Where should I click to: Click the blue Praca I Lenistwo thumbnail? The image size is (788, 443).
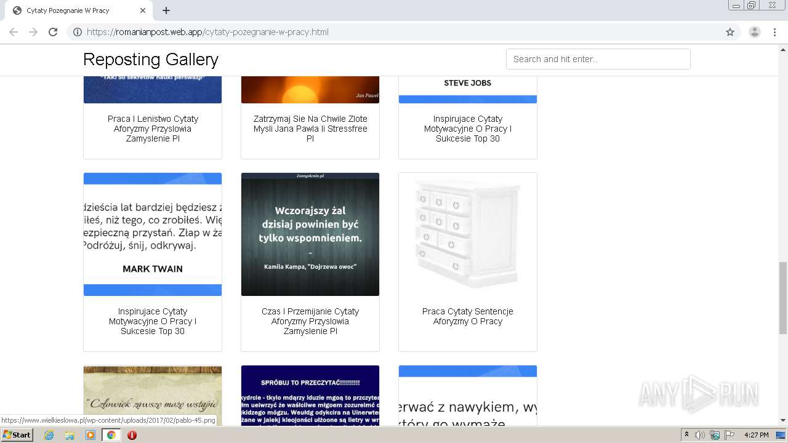click(x=153, y=90)
